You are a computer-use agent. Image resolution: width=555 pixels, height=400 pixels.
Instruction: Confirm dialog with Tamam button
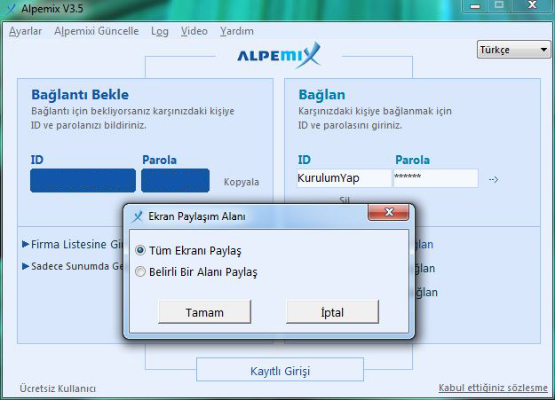click(x=204, y=312)
